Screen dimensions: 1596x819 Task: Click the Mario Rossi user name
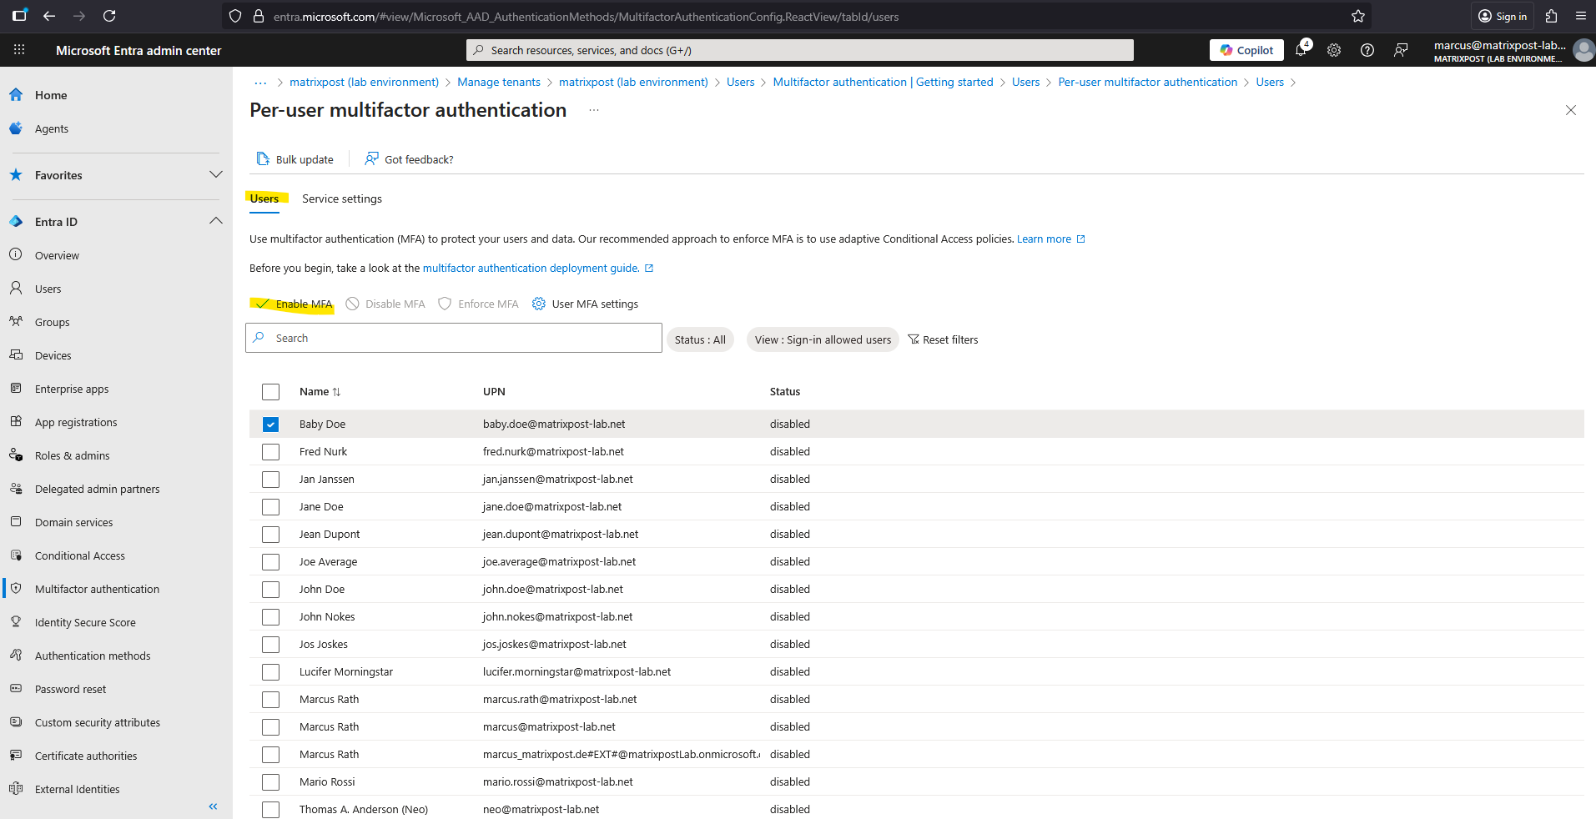327,781
